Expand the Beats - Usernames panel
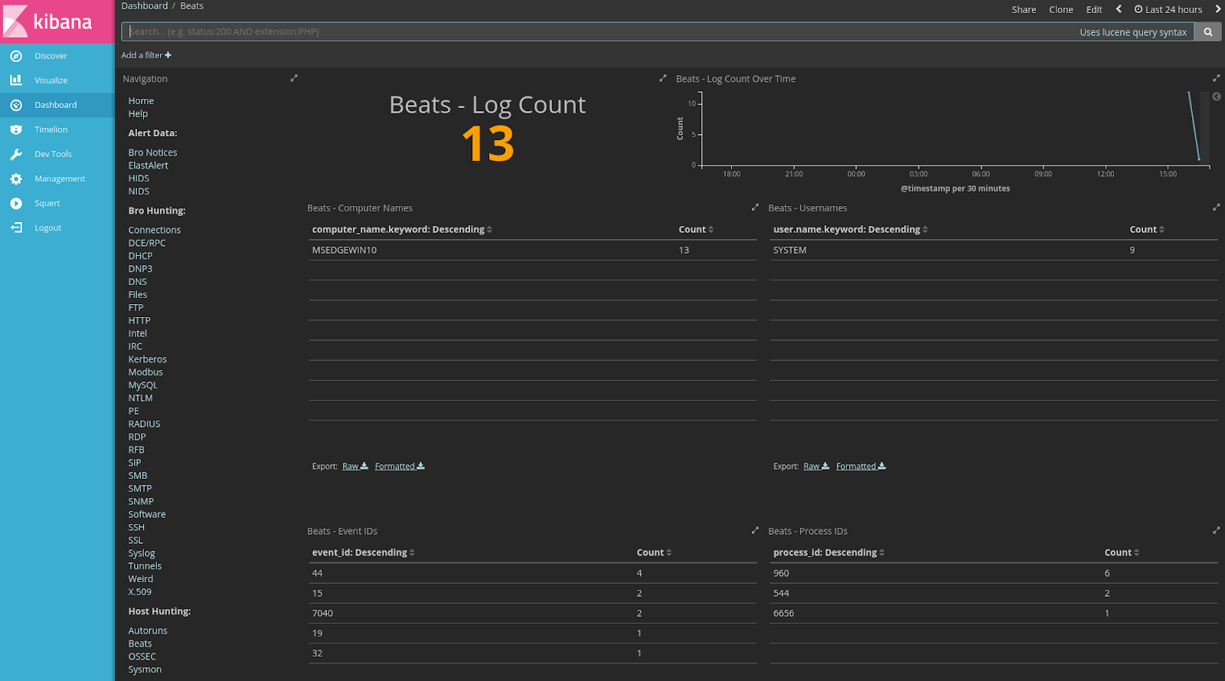This screenshot has width=1225, height=681. coord(1217,208)
